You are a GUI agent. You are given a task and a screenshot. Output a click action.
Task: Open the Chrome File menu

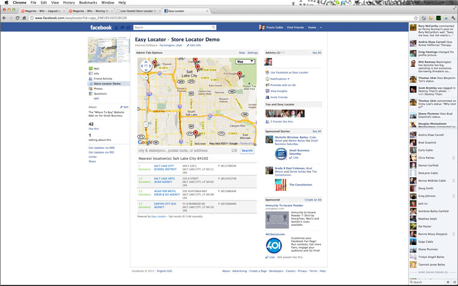pos(33,2)
